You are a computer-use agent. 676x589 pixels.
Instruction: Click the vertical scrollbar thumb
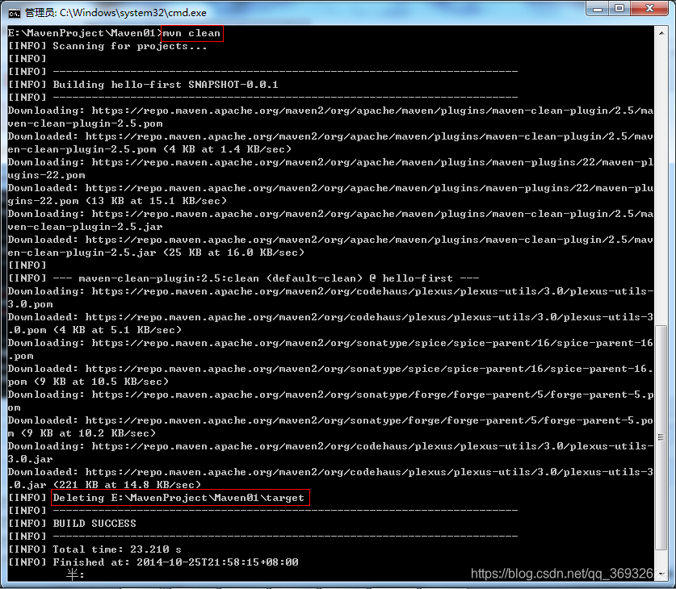661,437
